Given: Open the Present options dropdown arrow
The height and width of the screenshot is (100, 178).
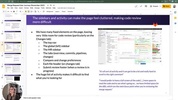Looking at the screenshot, I should coord(160,6).
